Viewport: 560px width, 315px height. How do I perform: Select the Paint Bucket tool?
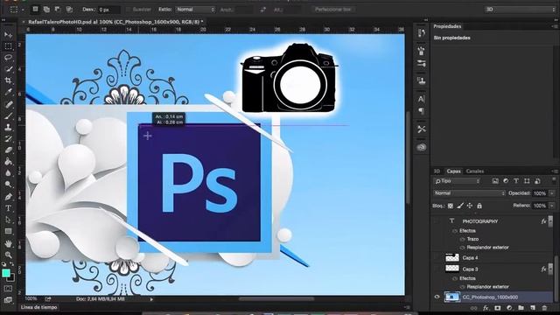coord(8,161)
